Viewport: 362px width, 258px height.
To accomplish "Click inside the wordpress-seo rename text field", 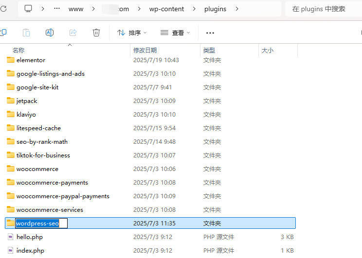I will (x=41, y=224).
